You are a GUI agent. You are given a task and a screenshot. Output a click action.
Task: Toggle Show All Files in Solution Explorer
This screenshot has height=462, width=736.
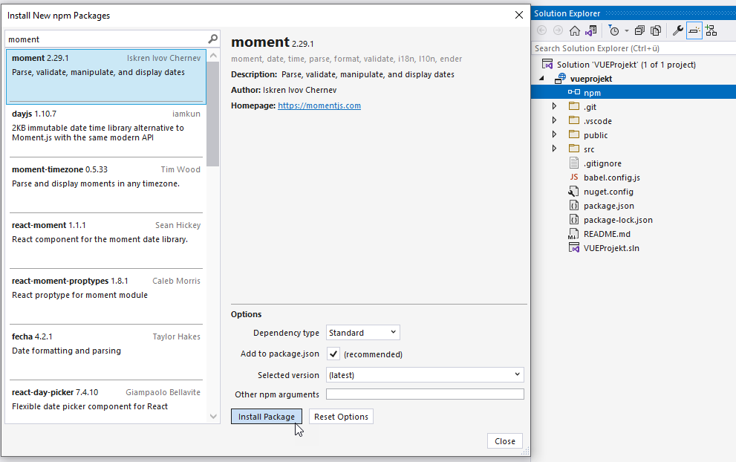(x=656, y=30)
